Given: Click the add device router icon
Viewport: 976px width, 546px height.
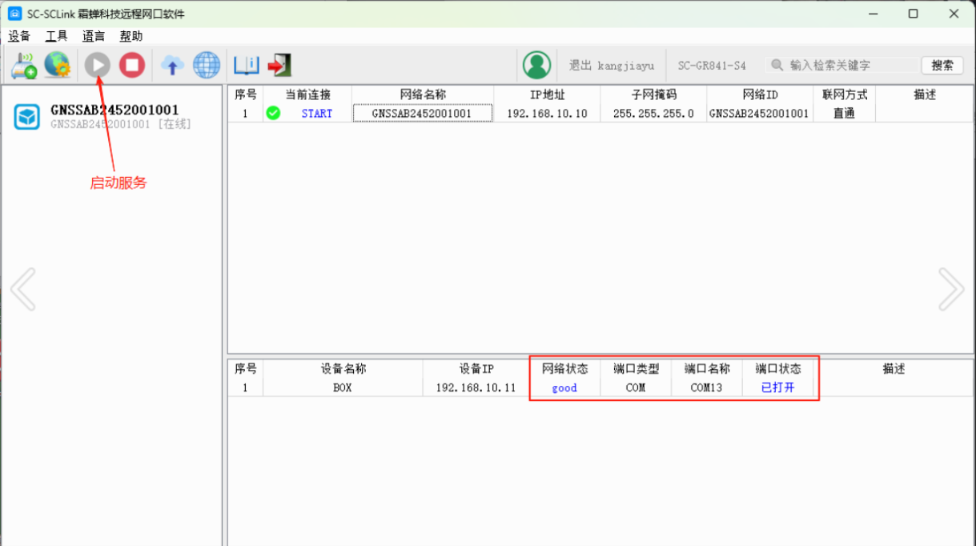Looking at the screenshot, I should [24, 65].
